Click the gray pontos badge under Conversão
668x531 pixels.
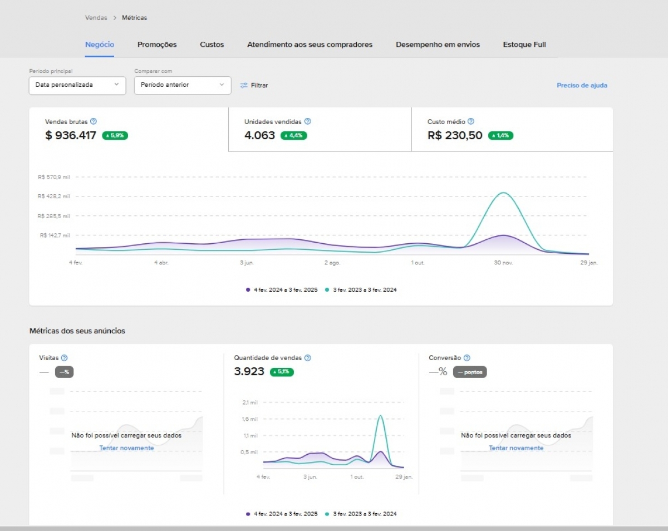tap(470, 372)
